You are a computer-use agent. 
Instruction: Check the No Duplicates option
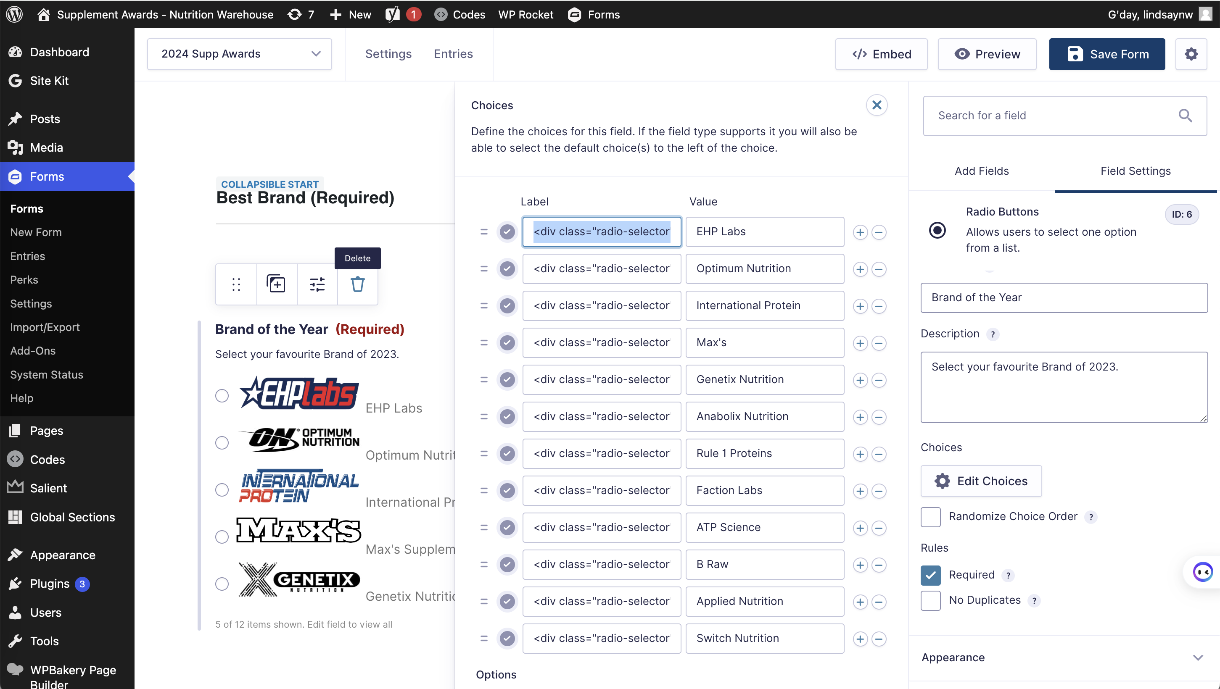[930, 600]
